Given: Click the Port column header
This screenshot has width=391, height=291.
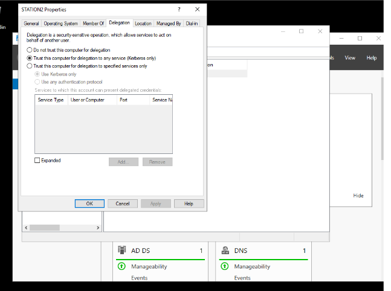Looking at the screenshot, I should pos(133,100).
